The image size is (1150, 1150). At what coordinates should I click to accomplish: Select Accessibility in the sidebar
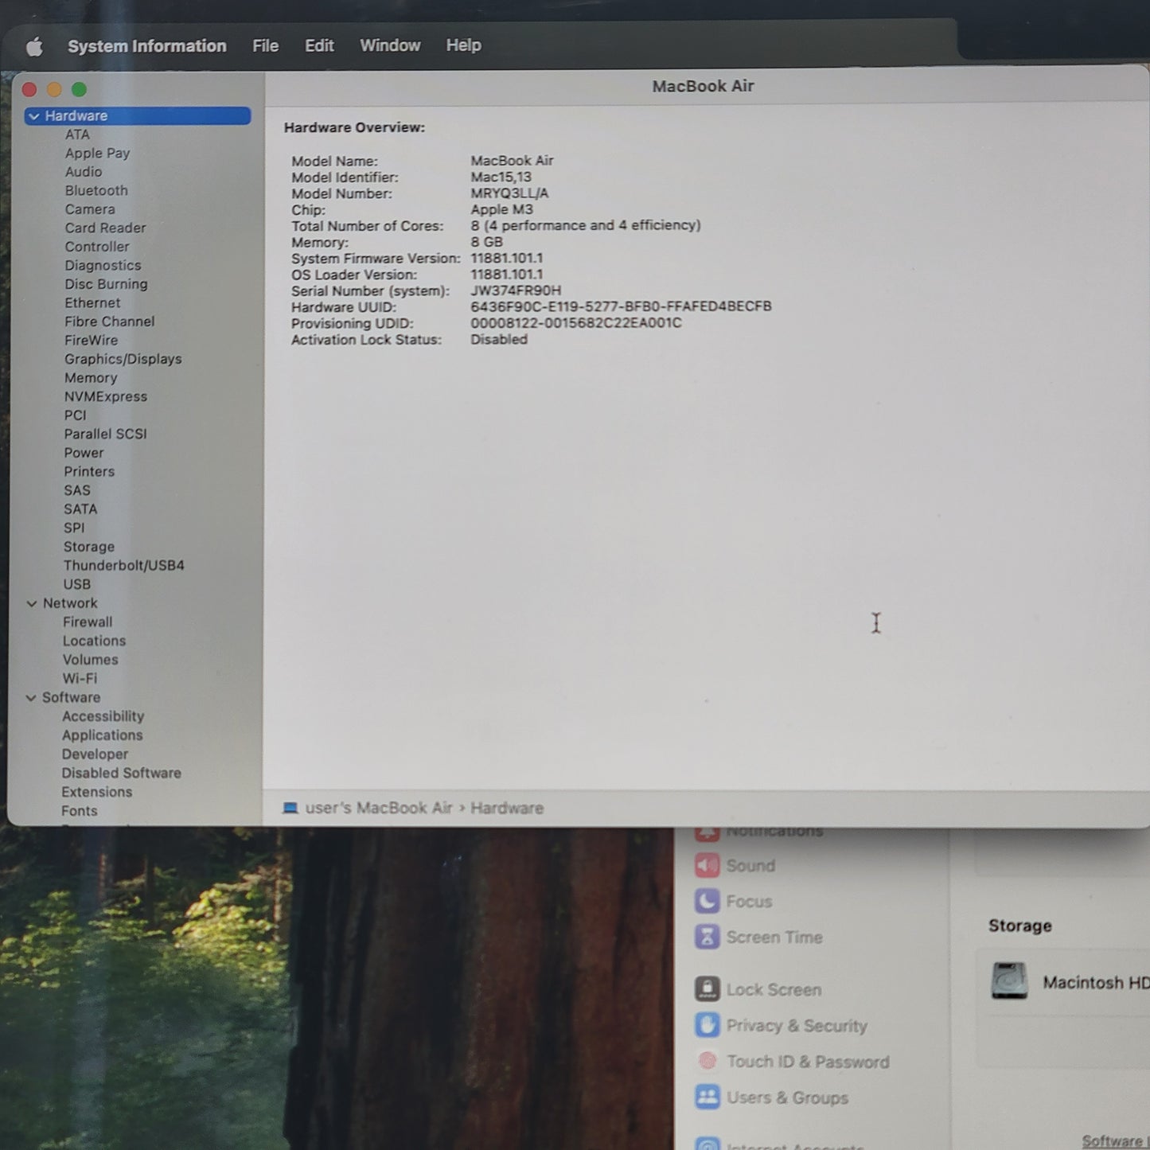tap(103, 716)
